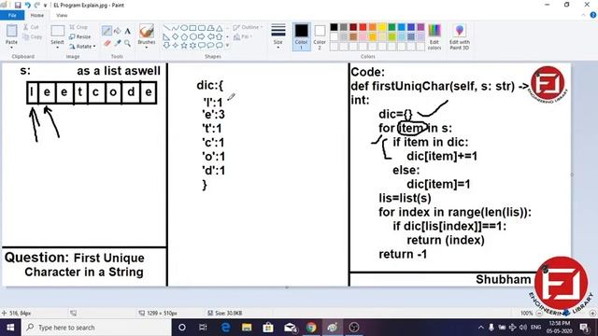Open the Action Center notifications

tap(585, 328)
